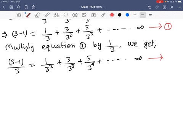Open the more options ellipsis menu
This screenshot has height=137, width=183.
[x=179, y=7]
